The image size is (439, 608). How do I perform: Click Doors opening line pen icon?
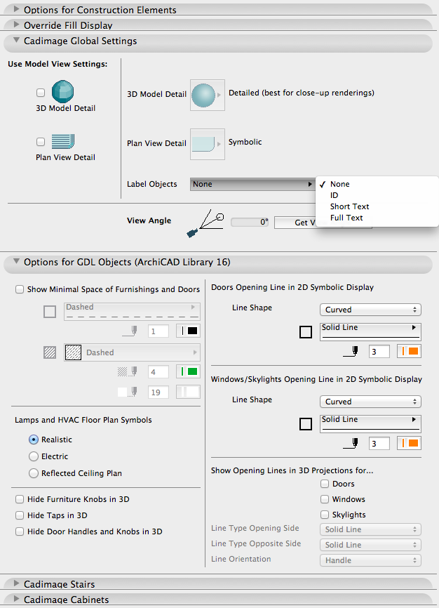click(351, 351)
